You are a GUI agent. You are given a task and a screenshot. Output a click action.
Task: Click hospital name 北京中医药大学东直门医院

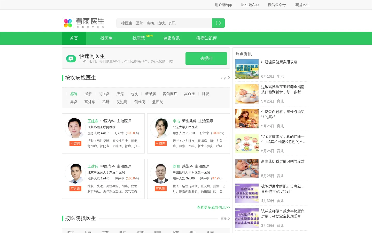(x=106, y=172)
